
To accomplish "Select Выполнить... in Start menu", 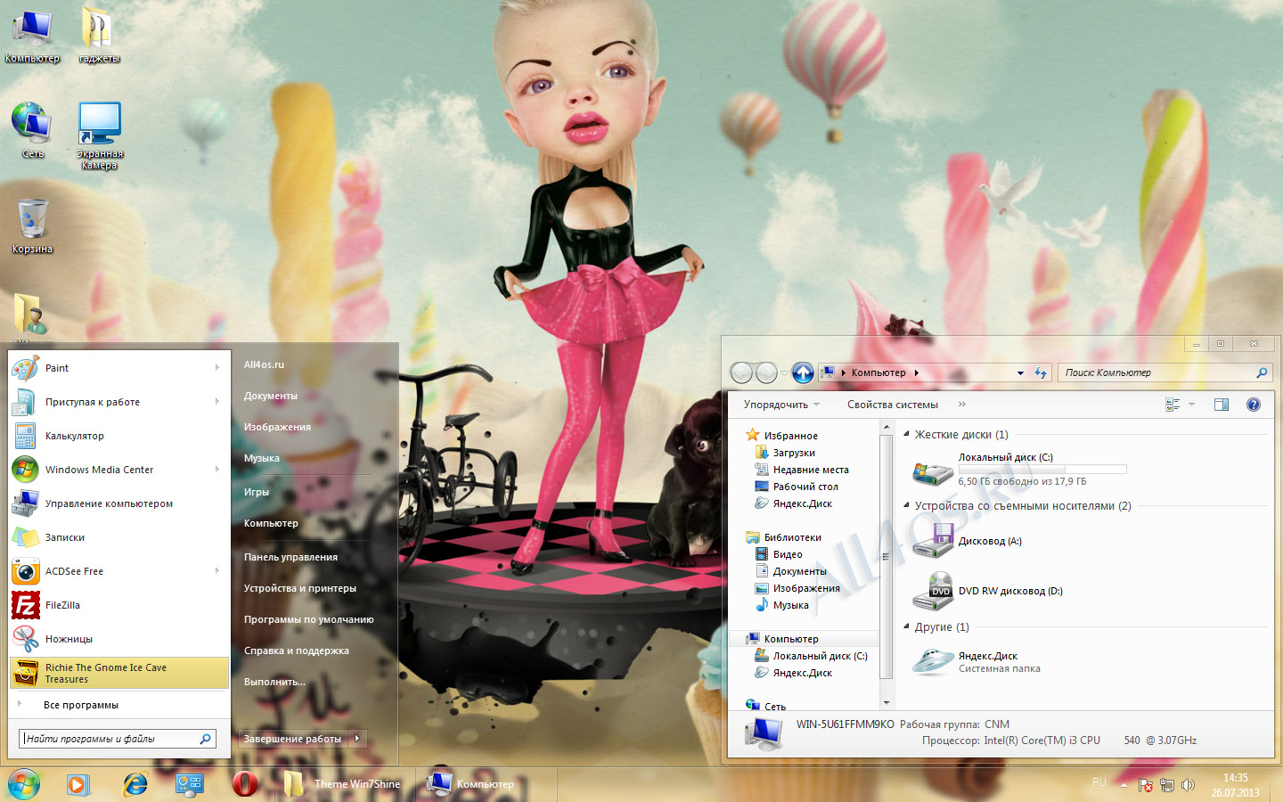I will (274, 682).
